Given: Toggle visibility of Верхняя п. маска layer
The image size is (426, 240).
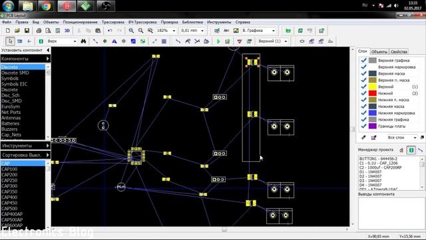Looking at the screenshot, I should pyautogui.click(x=363, y=80).
